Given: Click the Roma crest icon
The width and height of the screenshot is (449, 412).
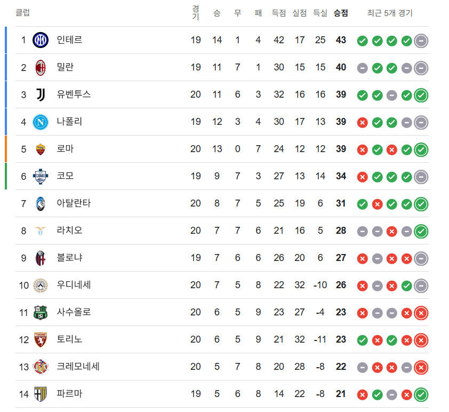Looking at the screenshot, I should 41,149.
